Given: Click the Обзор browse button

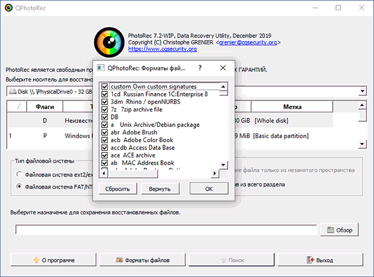Looking at the screenshot, I should (x=339, y=230).
